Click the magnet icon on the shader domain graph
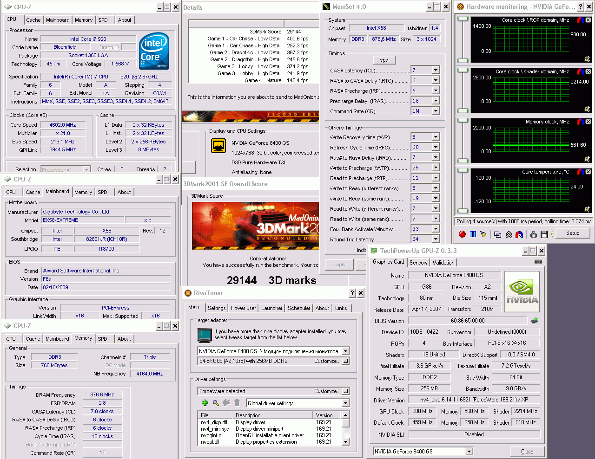 [x=580, y=71]
